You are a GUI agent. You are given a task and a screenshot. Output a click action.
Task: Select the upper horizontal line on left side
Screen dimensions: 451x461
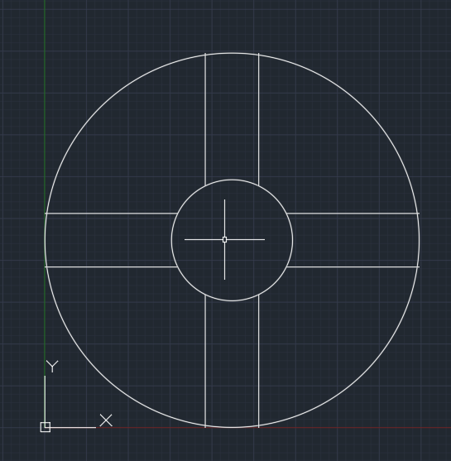111,214
